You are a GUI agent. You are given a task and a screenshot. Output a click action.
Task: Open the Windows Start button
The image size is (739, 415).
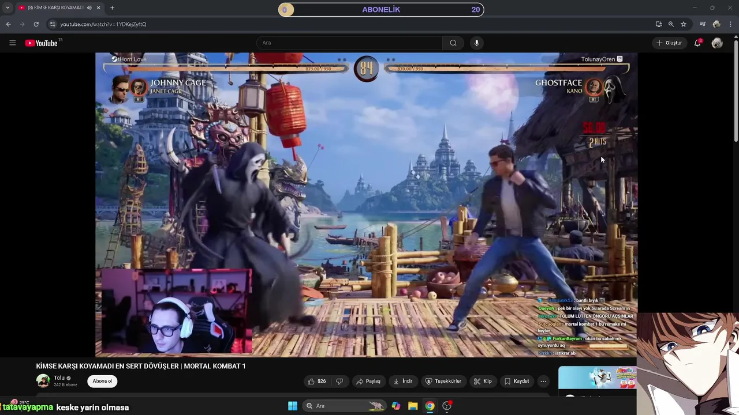click(293, 406)
